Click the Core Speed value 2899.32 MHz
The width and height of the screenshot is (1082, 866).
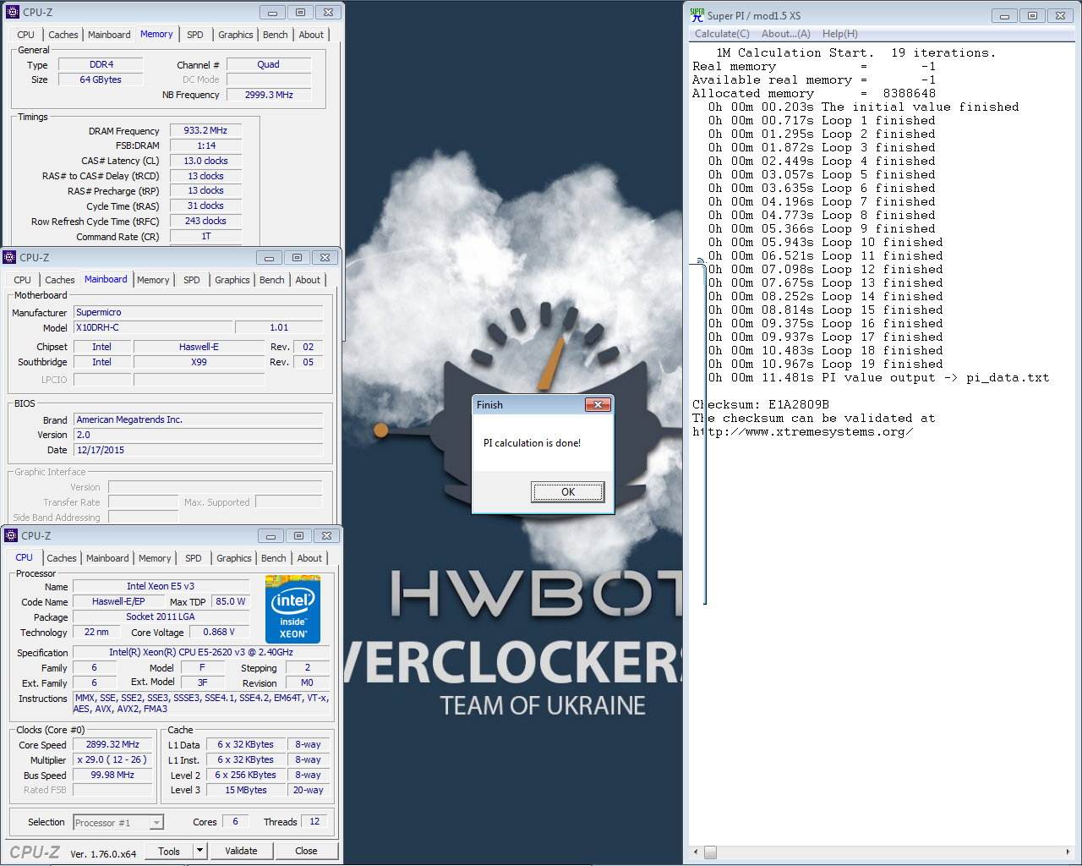pyautogui.click(x=112, y=744)
